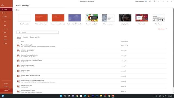Show hidden system tray icons
The width and height of the screenshot is (174, 98).
[154, 96]
